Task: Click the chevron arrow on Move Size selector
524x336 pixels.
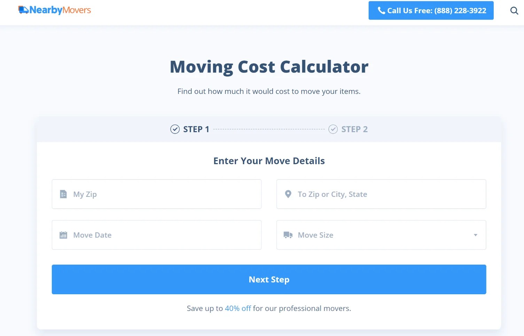Action: tap(475, 235)
